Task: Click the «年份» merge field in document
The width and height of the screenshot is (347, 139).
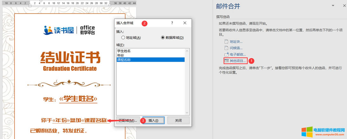Action: 61,120
